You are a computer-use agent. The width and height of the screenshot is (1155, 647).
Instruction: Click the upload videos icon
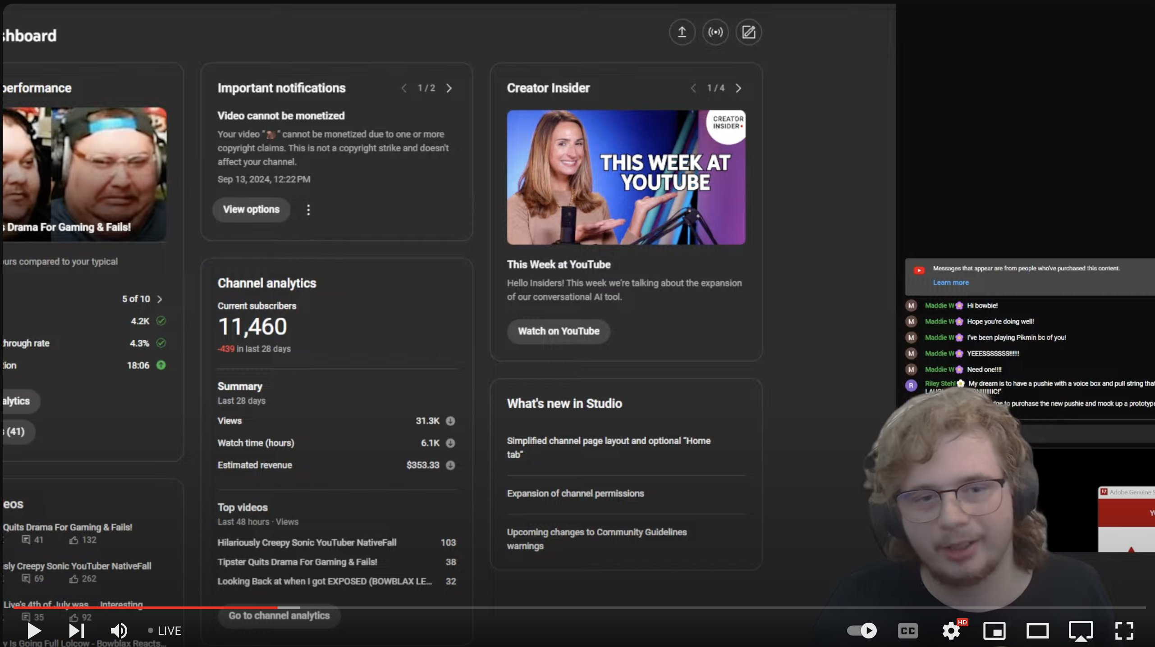pos(682,32)
